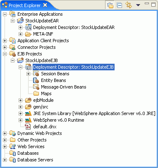Collapse the Enterprise Applications node
Image resolution: width=158 pixels, height=168 pixels.
5,14
